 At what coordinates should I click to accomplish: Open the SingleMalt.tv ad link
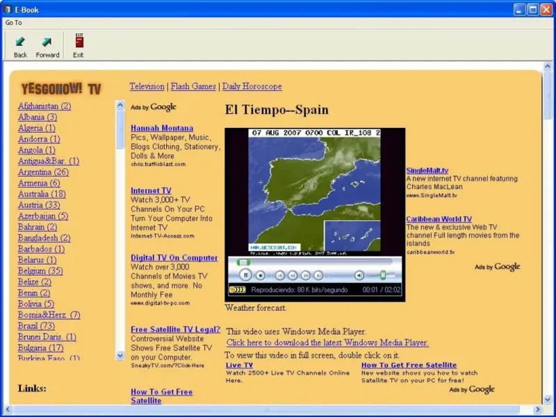427,170
